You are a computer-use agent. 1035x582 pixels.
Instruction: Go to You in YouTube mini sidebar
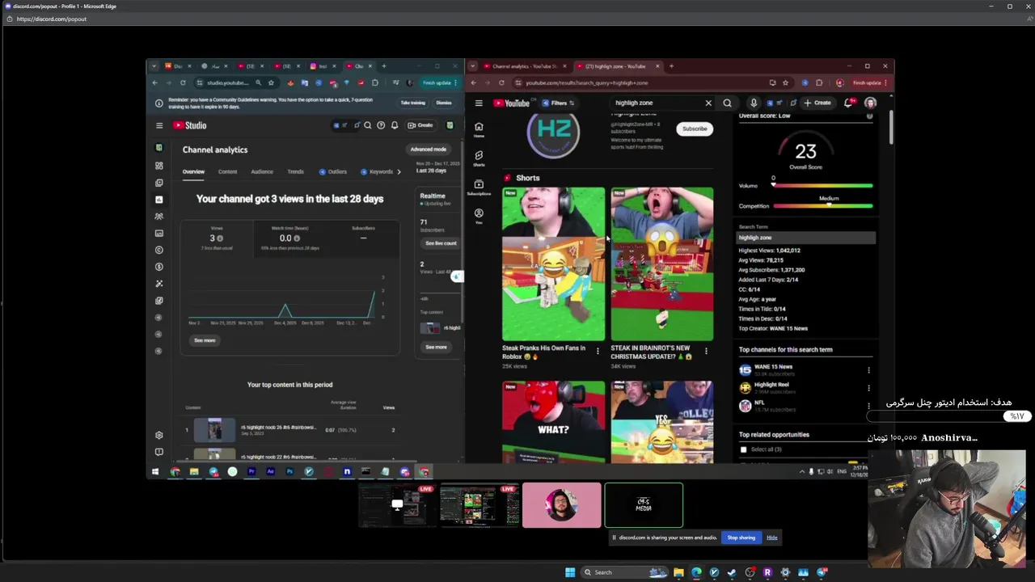[479, 216]
